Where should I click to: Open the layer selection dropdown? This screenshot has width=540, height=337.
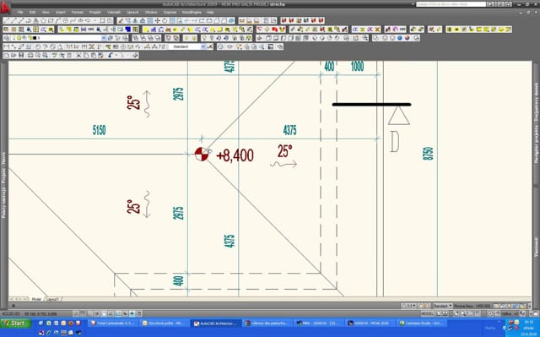[x=103, y=38]
